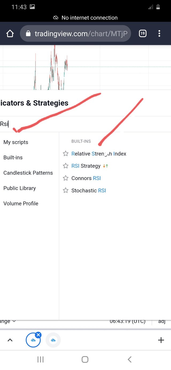The height and width of the screenshot is (370, 171).
Task: Add Relative Strength Index to the chart
Action: [99, 154]
